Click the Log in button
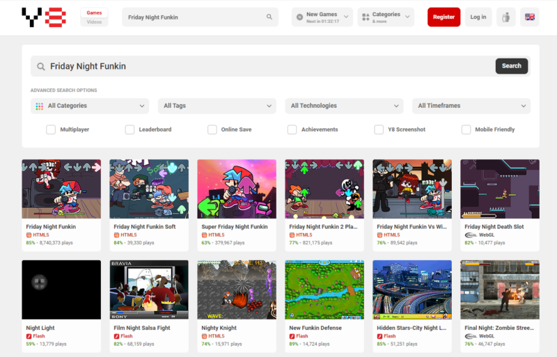 click(x=478, y=17)
